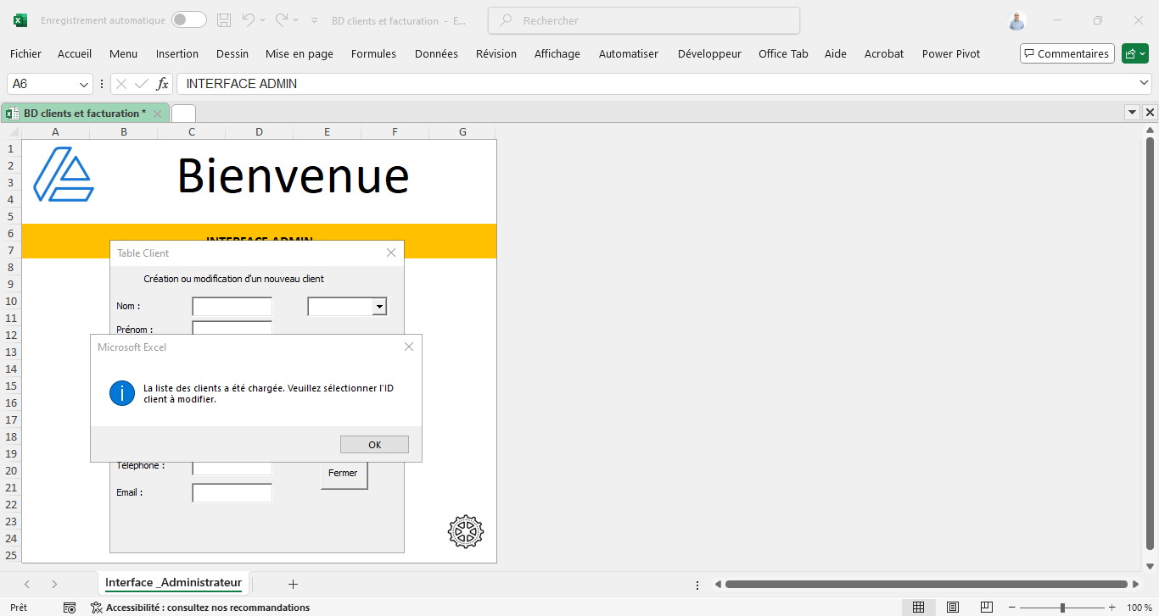Open the Développeur ribbon tab
This screenshot has width=1159, height=616.
point(709,53)
